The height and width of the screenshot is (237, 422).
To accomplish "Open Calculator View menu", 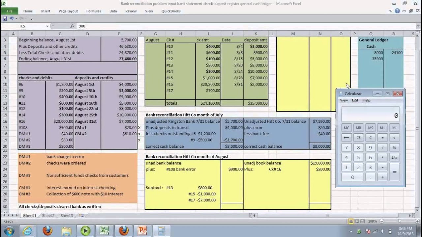I will pyautogui.click(x=344, y=100).
